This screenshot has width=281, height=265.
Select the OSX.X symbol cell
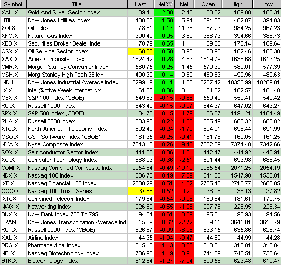(13, 51)
